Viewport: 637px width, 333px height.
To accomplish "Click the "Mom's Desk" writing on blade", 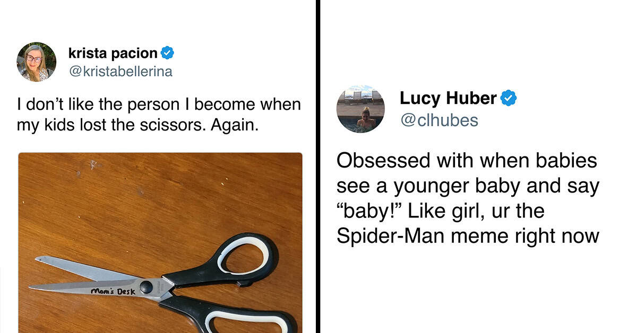I will tap(113, 291).
